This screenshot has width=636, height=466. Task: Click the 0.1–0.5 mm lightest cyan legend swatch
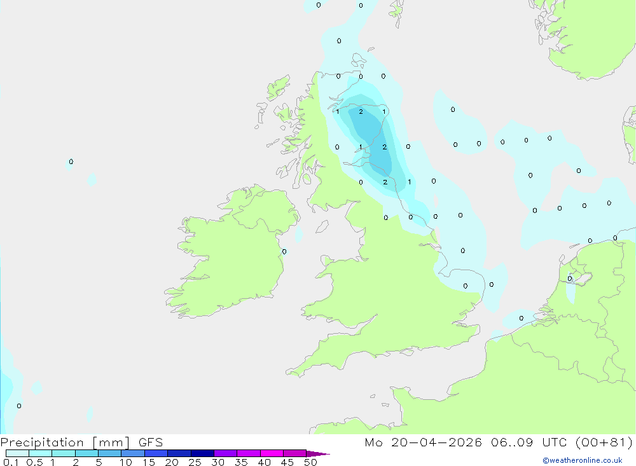click(17, 453)
